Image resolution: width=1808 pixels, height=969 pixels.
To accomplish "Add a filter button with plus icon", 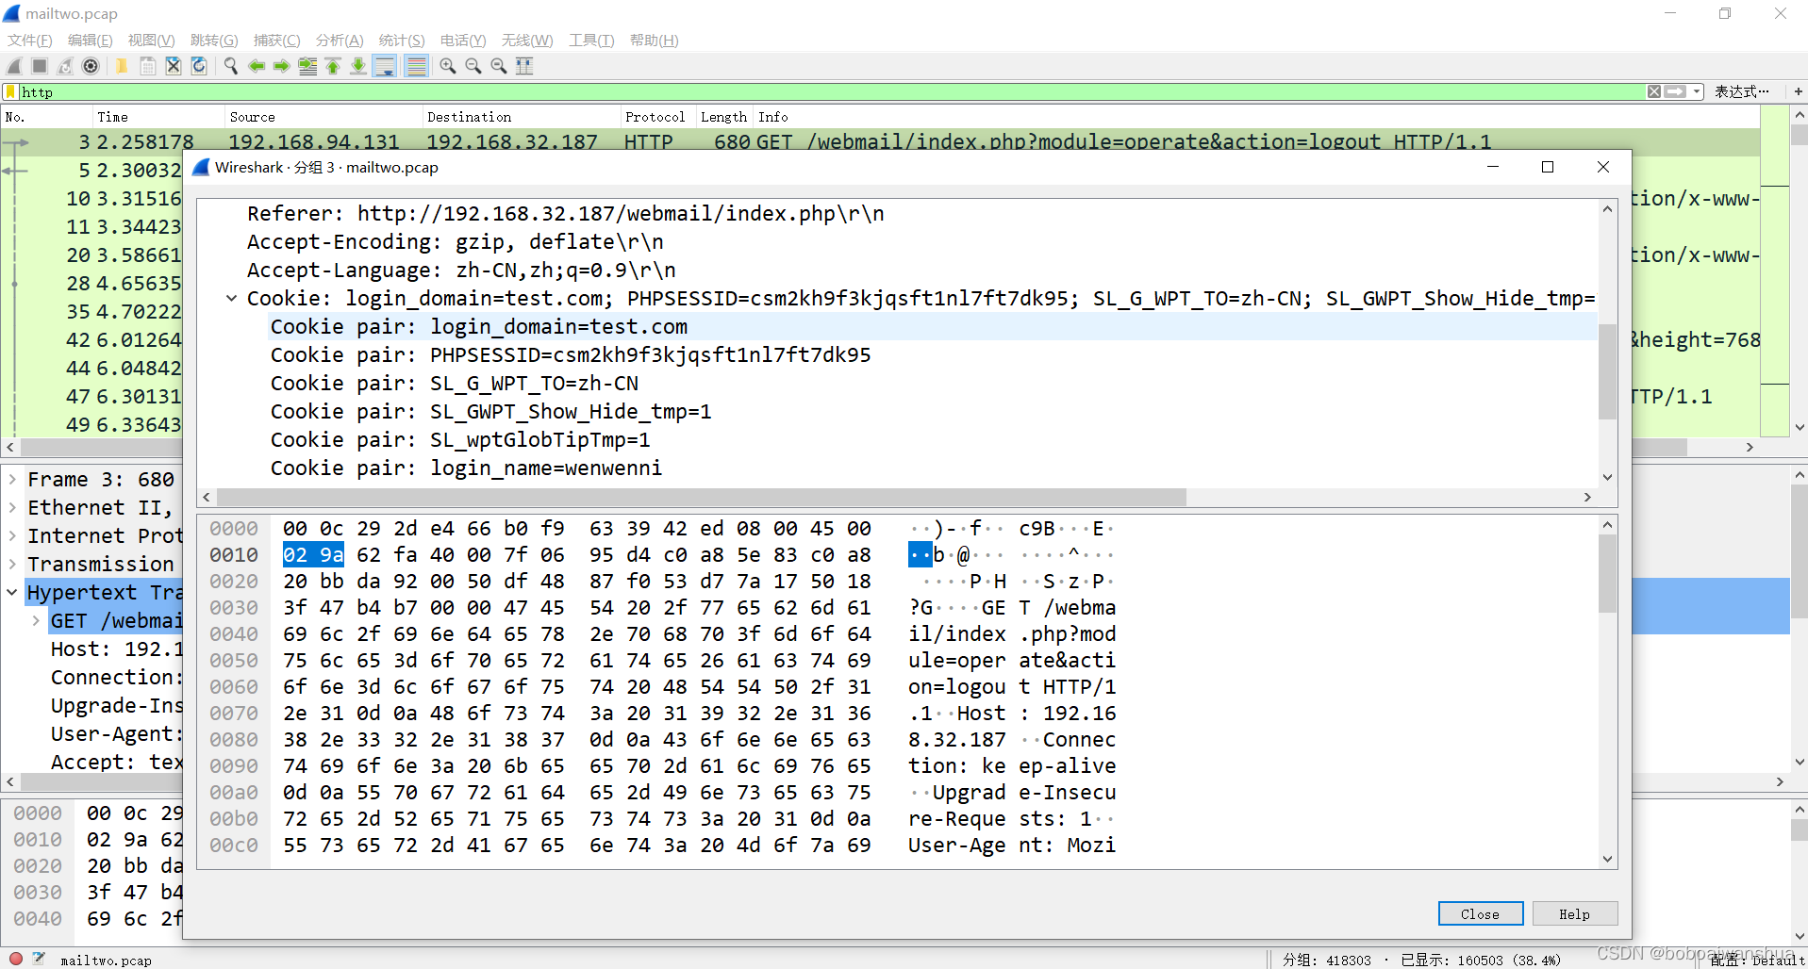I will [1799, 91].
